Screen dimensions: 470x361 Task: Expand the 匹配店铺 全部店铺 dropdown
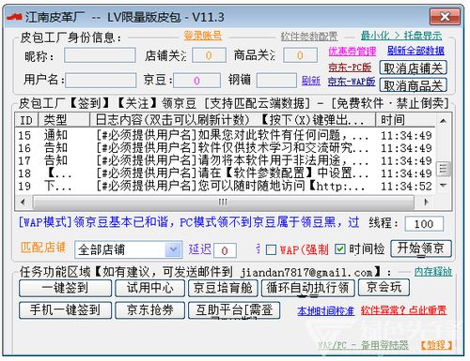(x=173, y=249)
